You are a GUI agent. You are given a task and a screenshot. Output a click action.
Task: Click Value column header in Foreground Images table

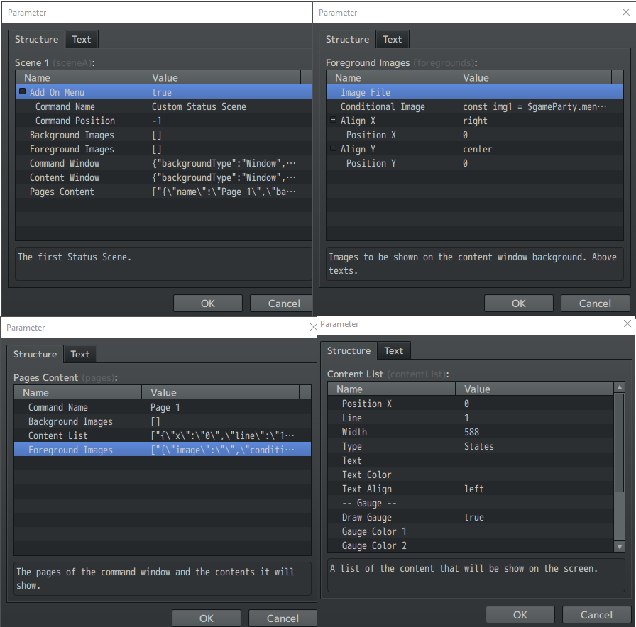pos(532,77)
